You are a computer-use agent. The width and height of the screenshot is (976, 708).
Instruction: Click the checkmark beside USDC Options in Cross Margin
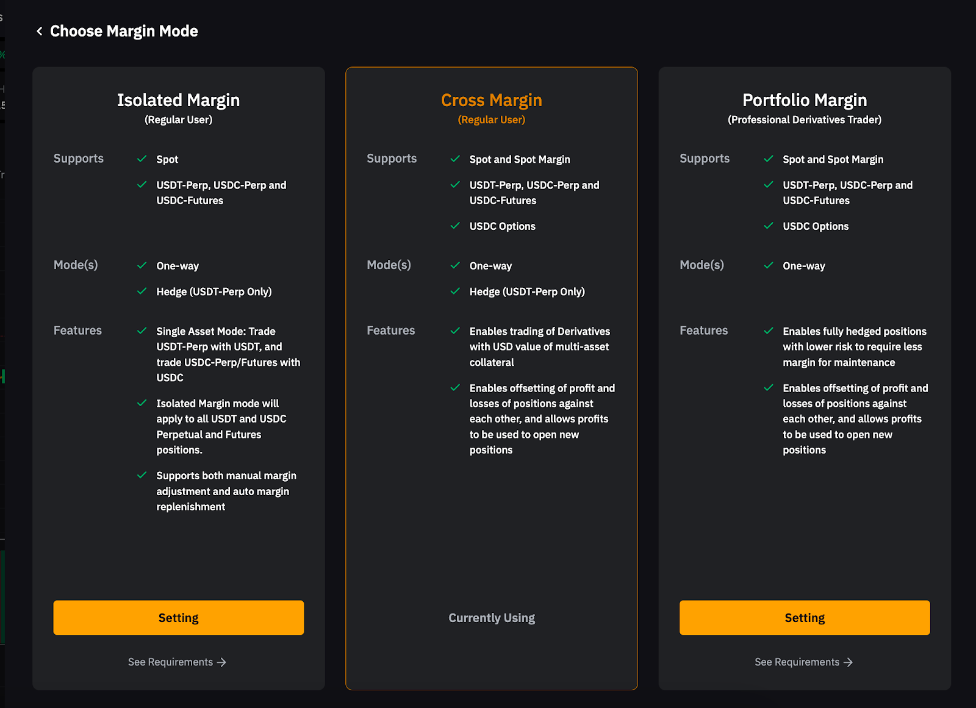pyautogui.click(x=456, y=226)
